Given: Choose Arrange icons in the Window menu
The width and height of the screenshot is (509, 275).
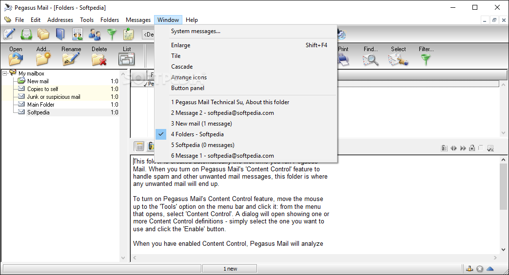Looking at the screenshot, I should [246, 77].
